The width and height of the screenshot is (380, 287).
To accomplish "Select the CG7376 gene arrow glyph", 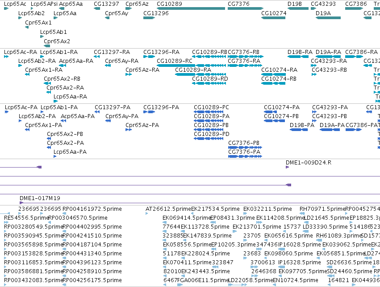I will [246, 8].
